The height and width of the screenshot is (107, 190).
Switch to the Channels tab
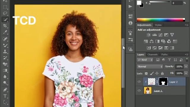click(153, 55)
